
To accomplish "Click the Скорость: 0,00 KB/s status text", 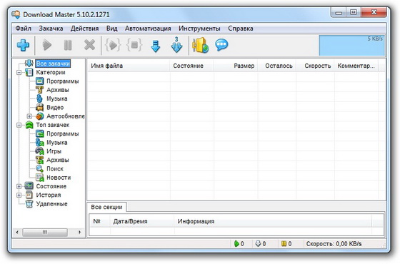I will click(334, 244).
